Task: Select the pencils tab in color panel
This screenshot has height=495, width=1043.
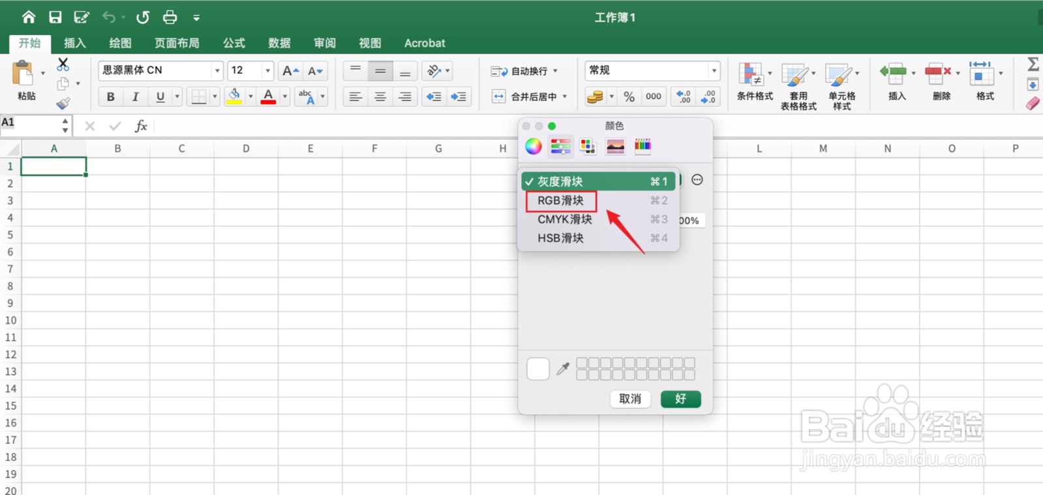Action: [x=642, y=146]
